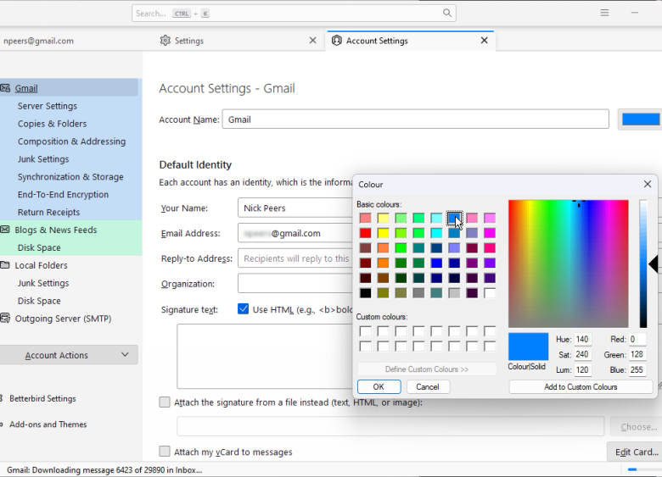Click the Your Name text field
The height and width of the screenshot is (477, 662).
[x=293, y=208]
